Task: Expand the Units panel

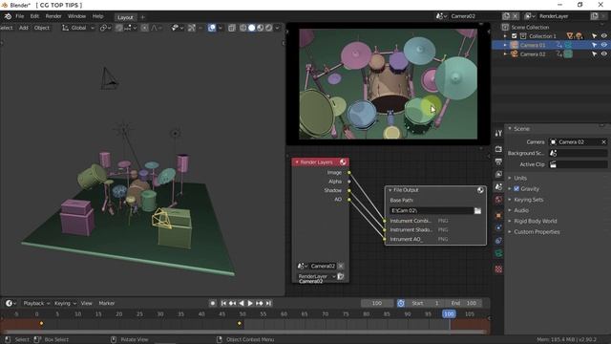Action: tap(520, 178)
